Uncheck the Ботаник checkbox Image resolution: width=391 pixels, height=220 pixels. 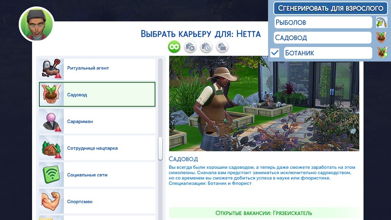point(275,53)
